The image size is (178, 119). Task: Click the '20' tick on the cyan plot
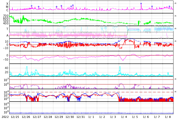click(6, 72)
